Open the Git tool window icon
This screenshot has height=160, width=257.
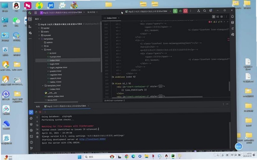tap(31, 148)
